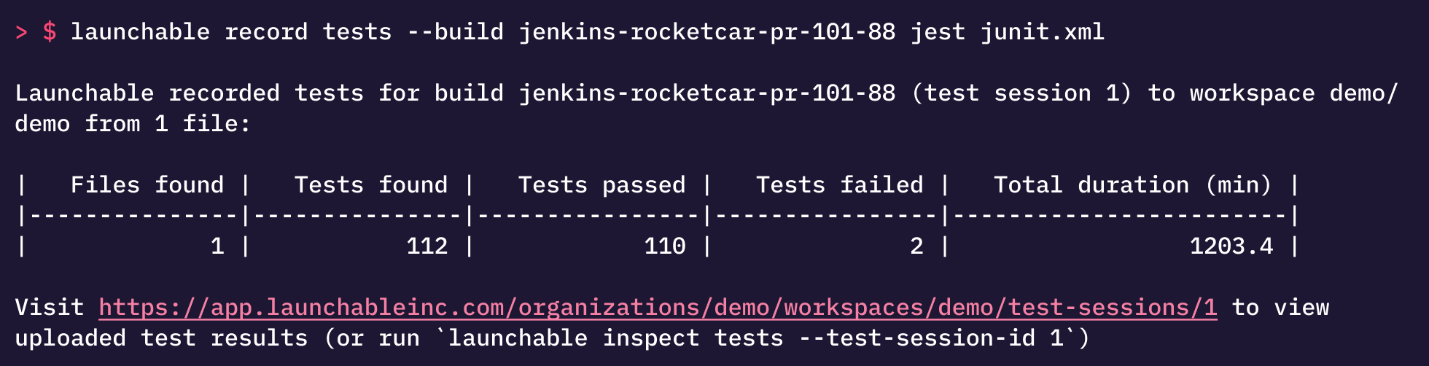Click the value 112 under Tests found
The image size is (1429, 366).
(427, 246)
